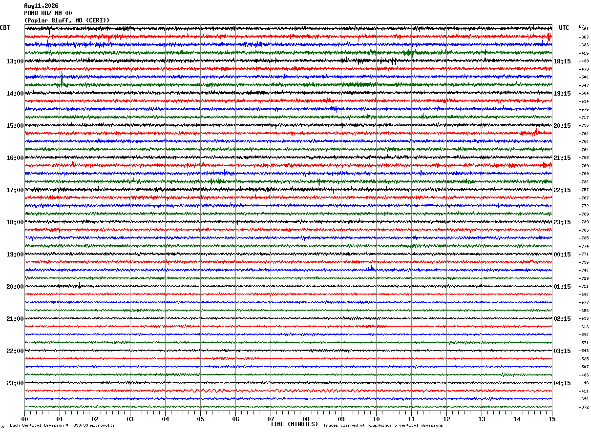
Task: Click the '16:00' CDT time label
Action: [15, 158]
